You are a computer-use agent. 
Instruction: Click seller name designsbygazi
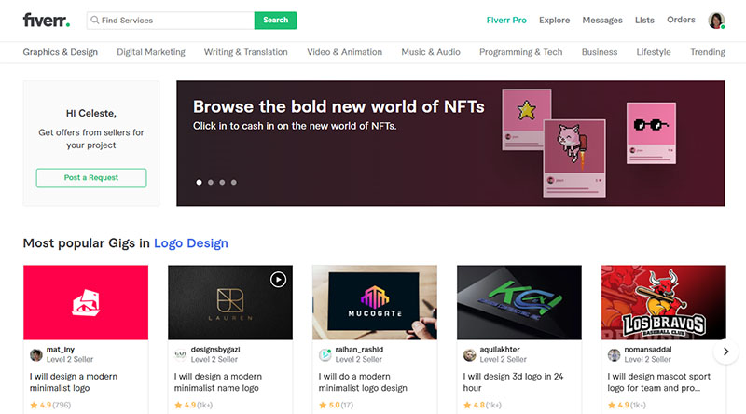click(215, 350)
